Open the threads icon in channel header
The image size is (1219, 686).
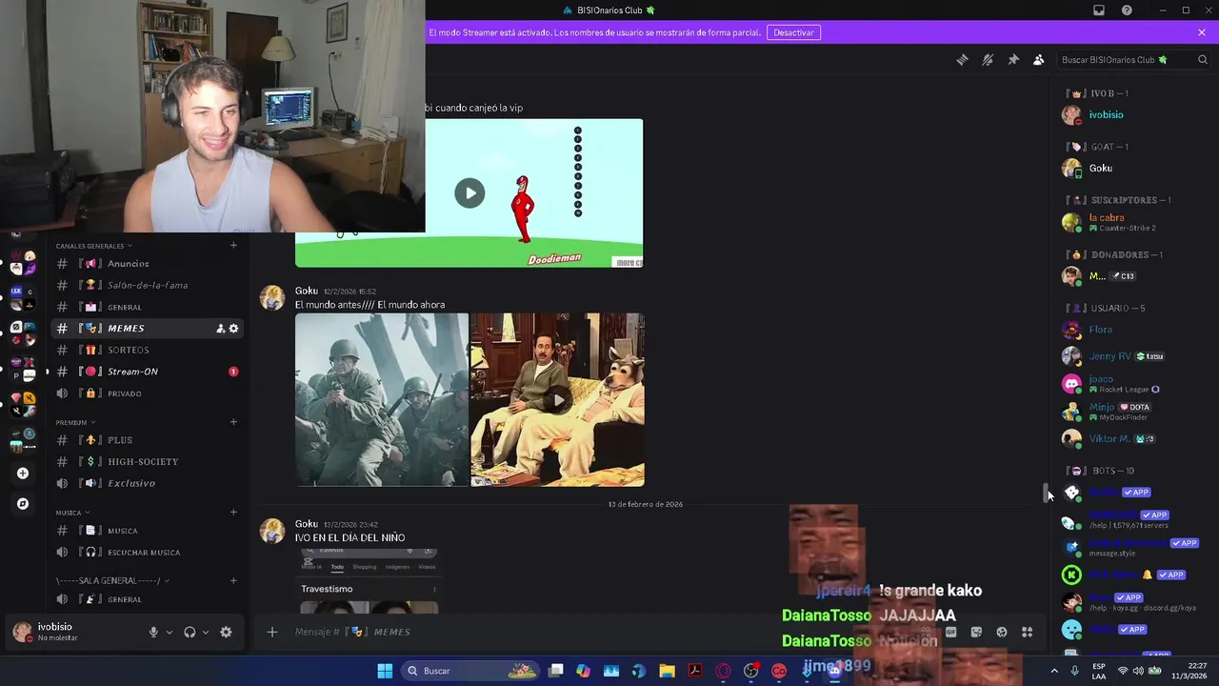click(962, 59)
